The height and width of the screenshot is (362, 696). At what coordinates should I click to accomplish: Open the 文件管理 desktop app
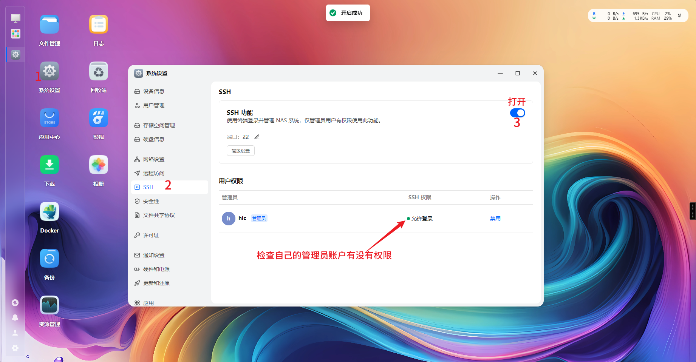(x=49, y=25)
